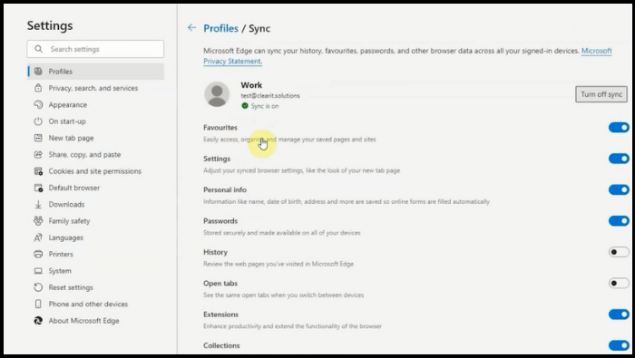This screenshot has width=635, height=358.
Task: Click the System icon in sidebar
Action: [38, 271]
